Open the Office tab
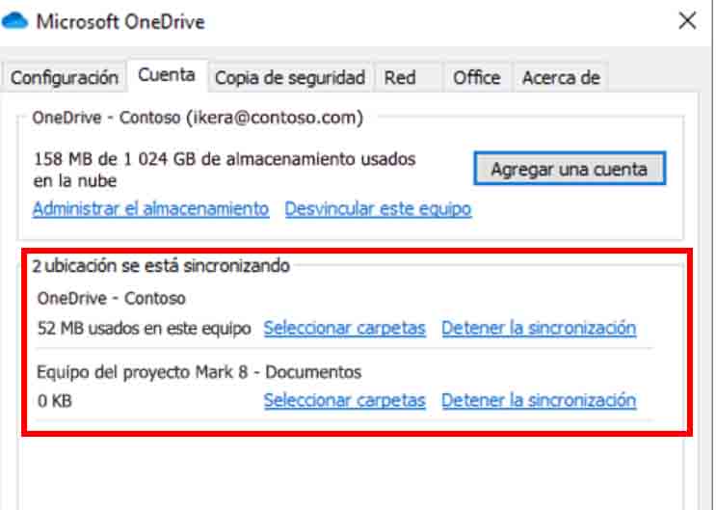The image size is (716, 510). 477,78
